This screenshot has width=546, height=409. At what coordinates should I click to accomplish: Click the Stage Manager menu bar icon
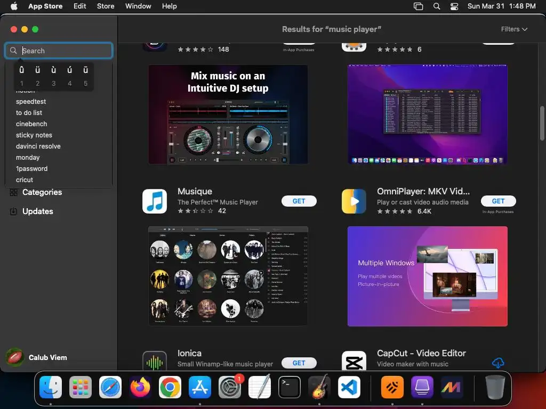tap(418, 6)
